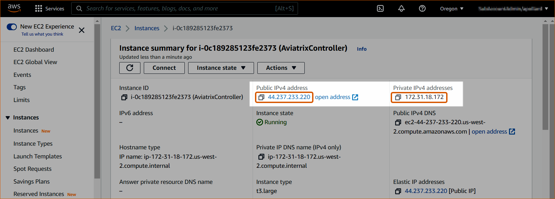This screenshot has width=555, height=199.
Task: Copy the private IPv4 address
Action: click(398, 97)
